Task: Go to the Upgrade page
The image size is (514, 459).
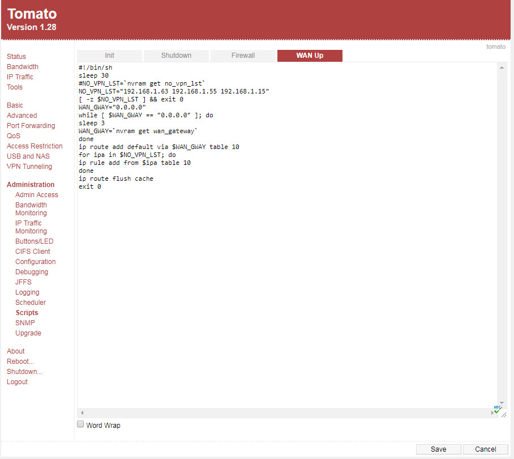Action: [x=28, y=333]
